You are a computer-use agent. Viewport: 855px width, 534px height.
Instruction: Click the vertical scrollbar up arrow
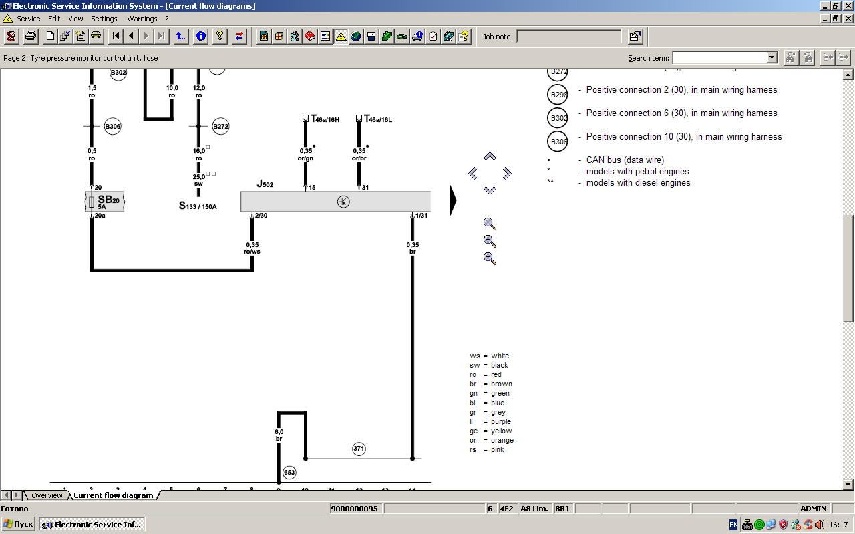849,74
